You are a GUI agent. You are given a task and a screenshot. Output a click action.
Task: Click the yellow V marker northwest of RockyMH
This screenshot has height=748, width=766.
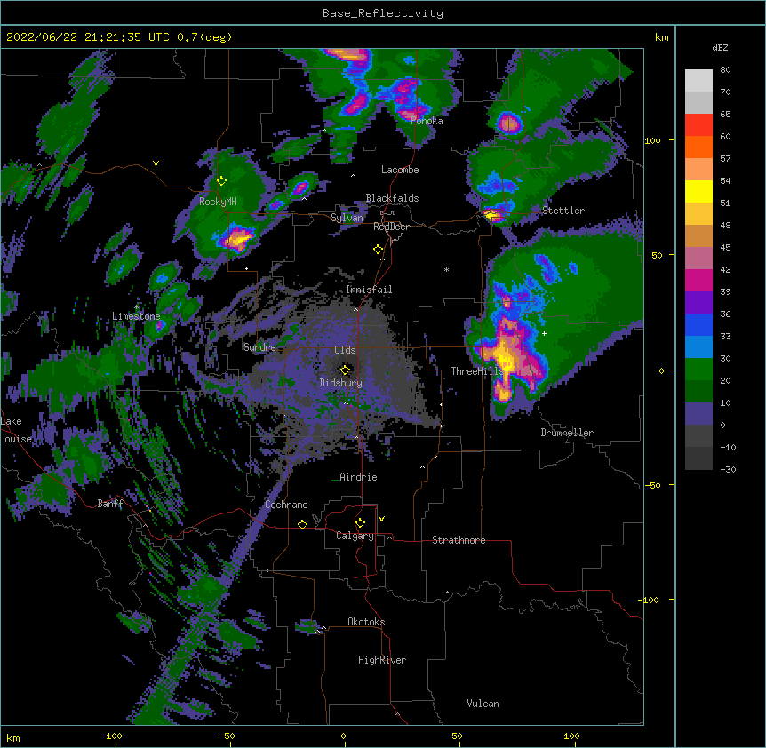[156, 163]
